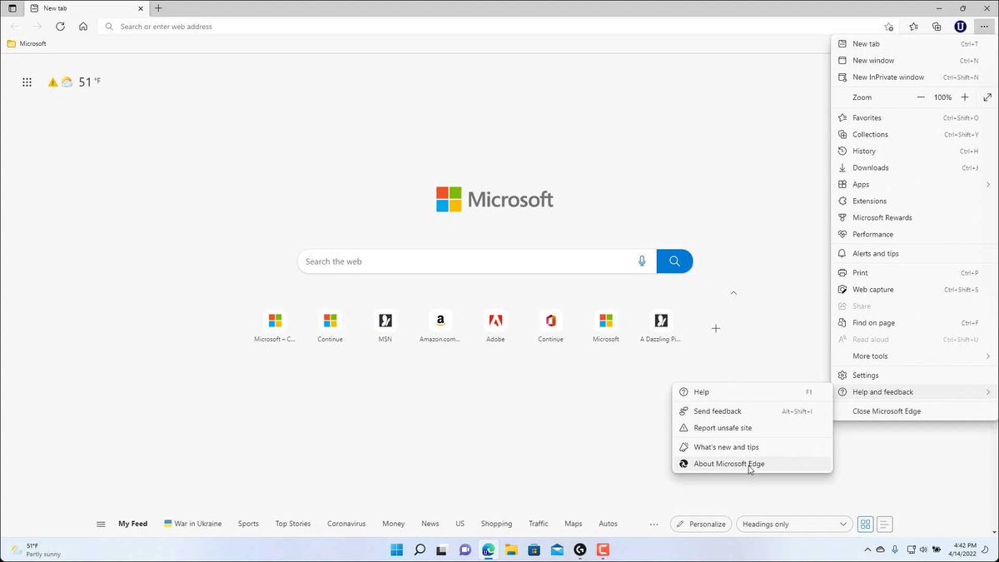Click the home icon in toolbar
Screen dimensions: 999x562
83,27
